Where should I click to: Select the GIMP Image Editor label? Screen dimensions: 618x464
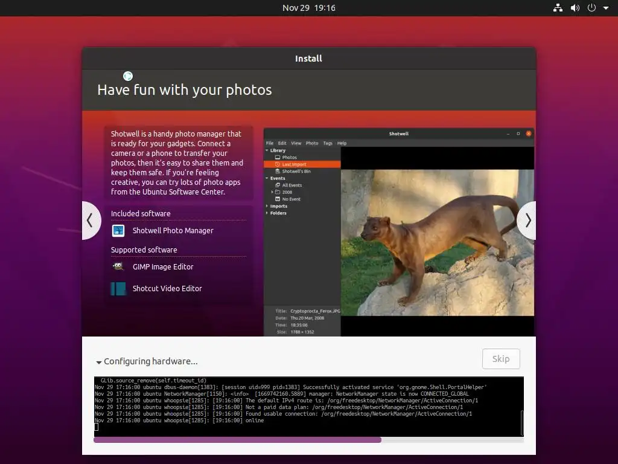pos(163,266)
